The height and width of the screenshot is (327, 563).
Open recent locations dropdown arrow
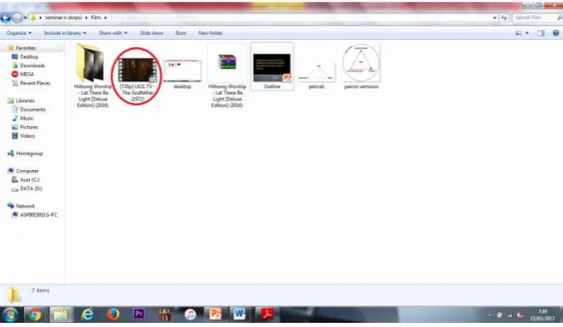click(x=25, y=17)
